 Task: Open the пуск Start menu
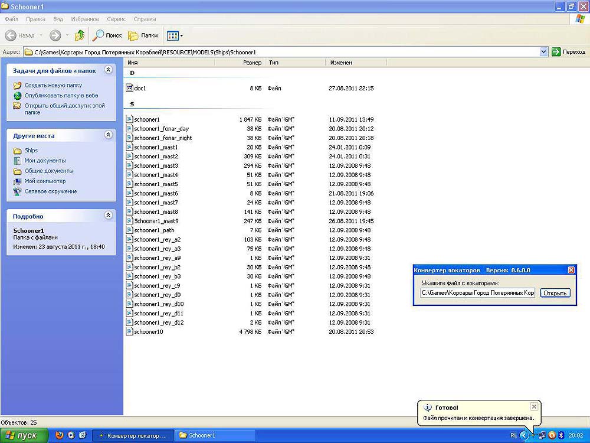click(x=24, y=435)
